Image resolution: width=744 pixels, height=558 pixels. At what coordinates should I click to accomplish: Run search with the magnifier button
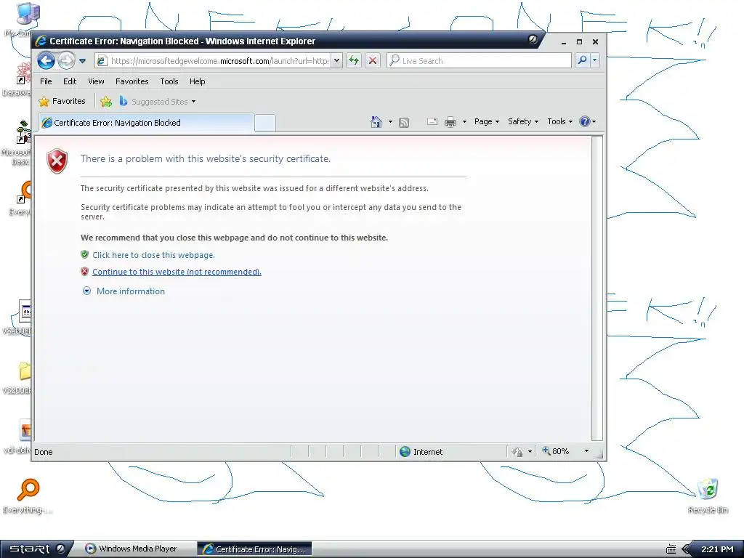click(x=582, y=61)
